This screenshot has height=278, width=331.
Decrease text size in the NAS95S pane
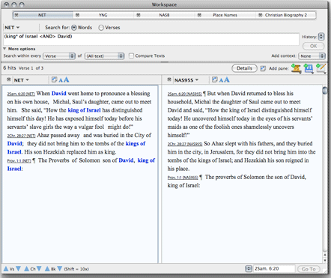(221, 80)
